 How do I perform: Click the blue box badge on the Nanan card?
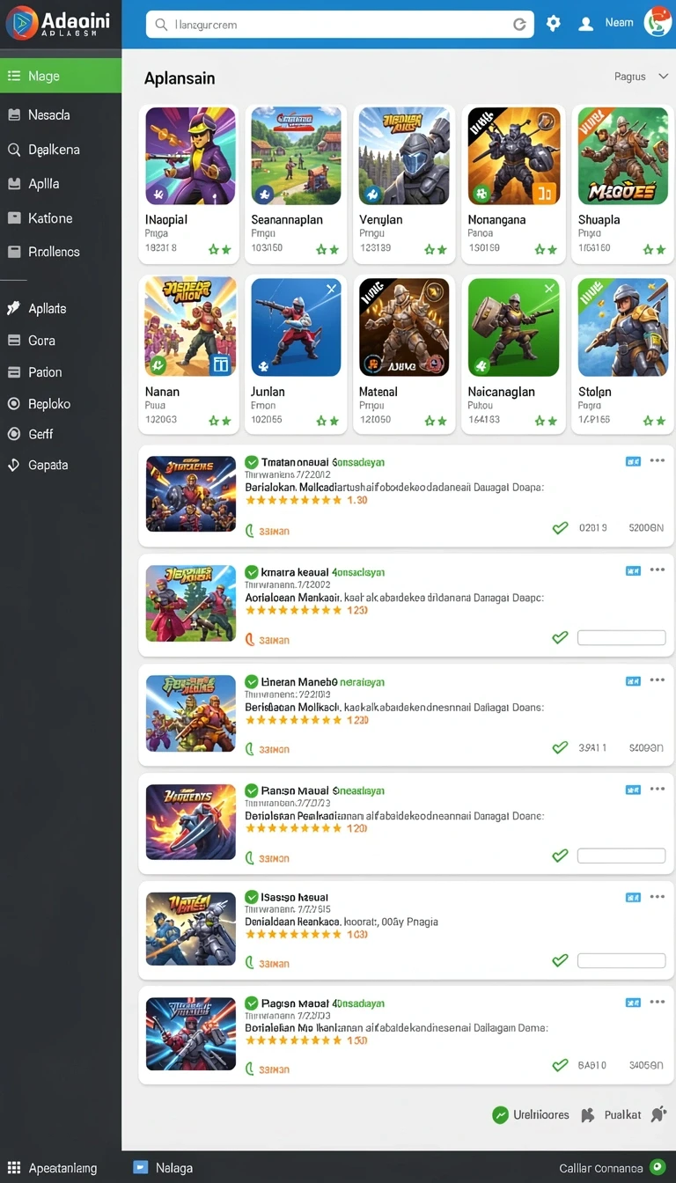[x=220, y=364]
